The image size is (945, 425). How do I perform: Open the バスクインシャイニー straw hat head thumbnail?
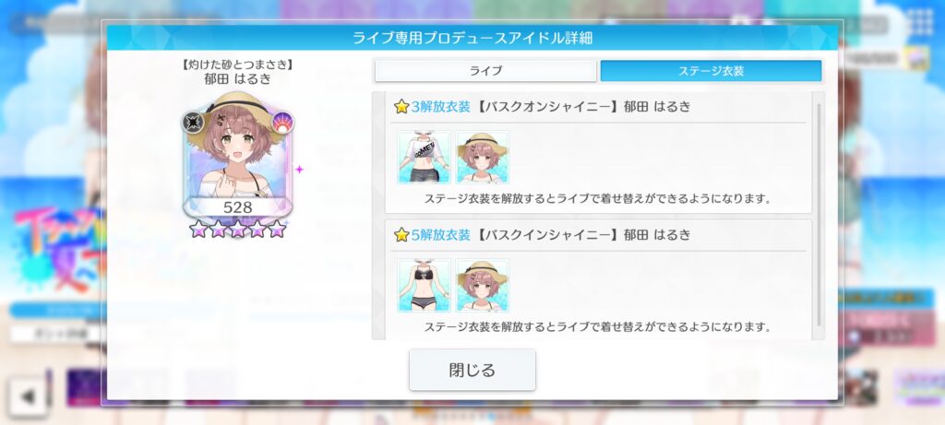482,286
